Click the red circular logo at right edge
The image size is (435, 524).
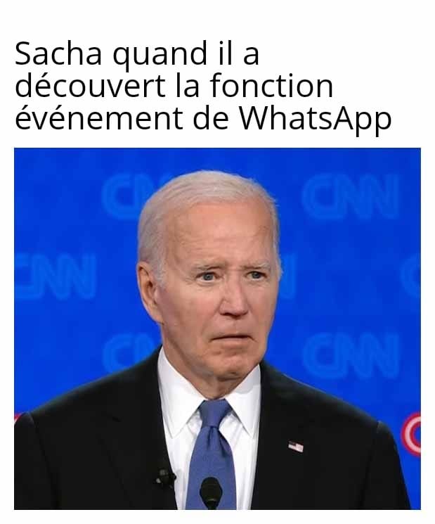[x=411, y=434]
